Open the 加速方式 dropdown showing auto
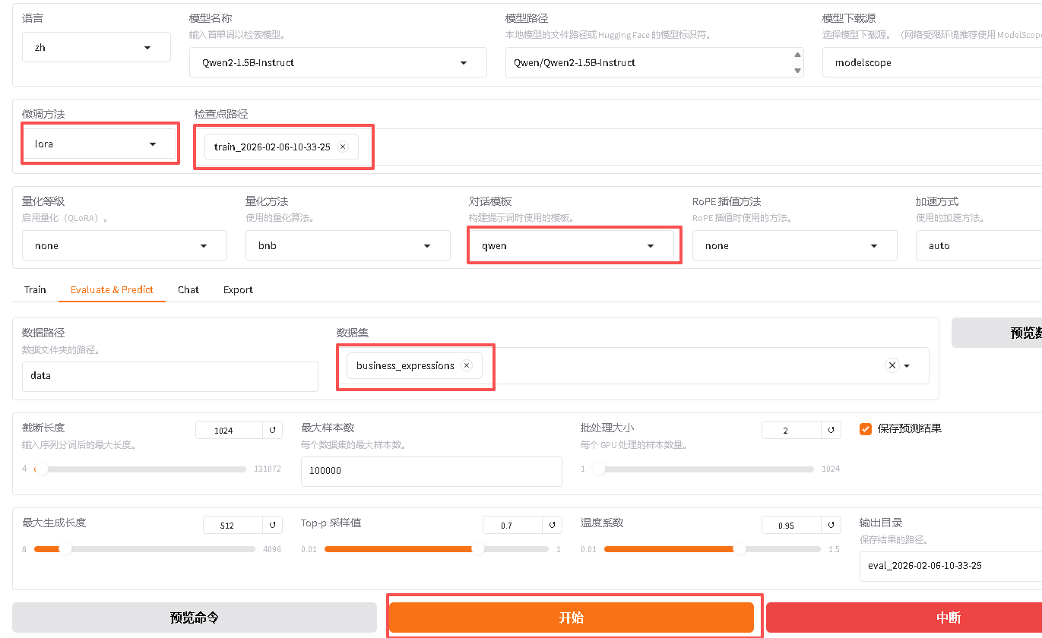Viewport: 1042px width, 638px height. point(979,245)
